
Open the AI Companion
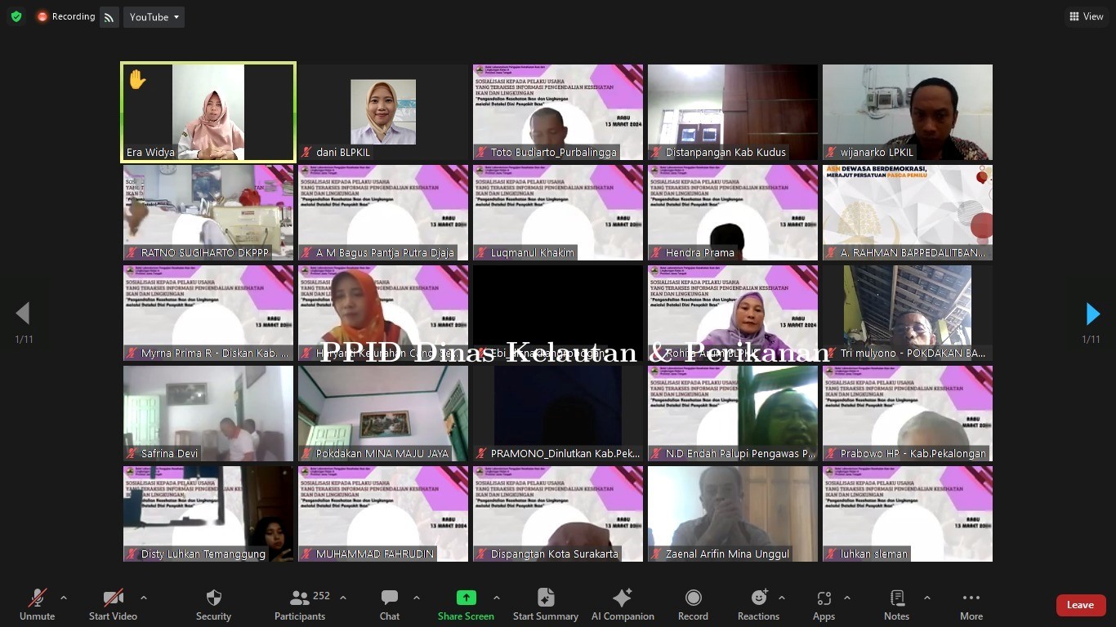coord(623,604)
